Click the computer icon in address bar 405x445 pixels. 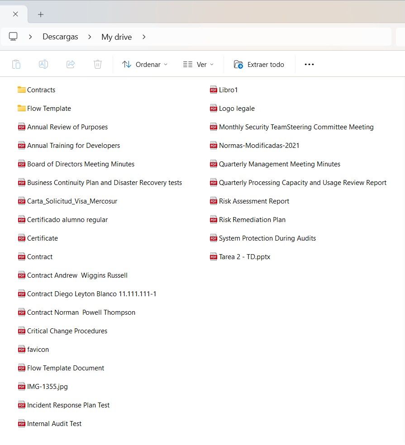(13, 37)
